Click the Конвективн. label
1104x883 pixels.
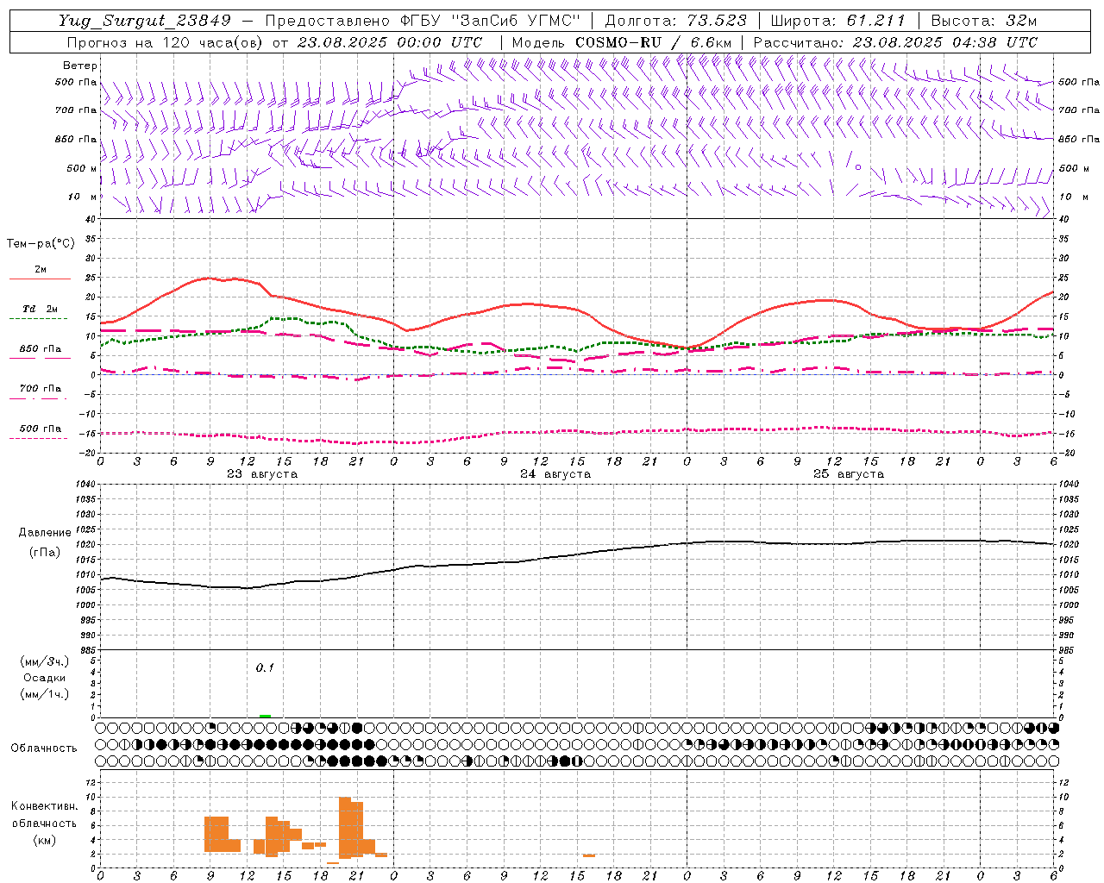[45, 806]
